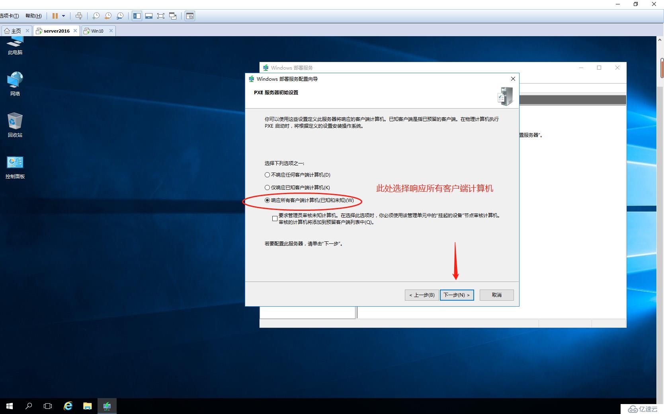Open File Explorer from the taskbar

pyautogui.click(x=87, y=406)
